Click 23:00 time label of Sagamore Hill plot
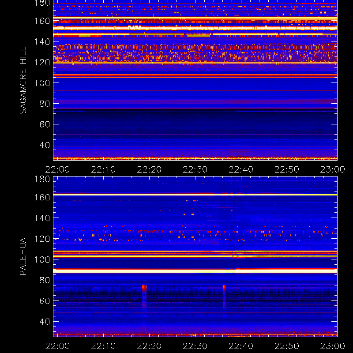This screenshot has width=353, height=353. click(x=333, y=169)
